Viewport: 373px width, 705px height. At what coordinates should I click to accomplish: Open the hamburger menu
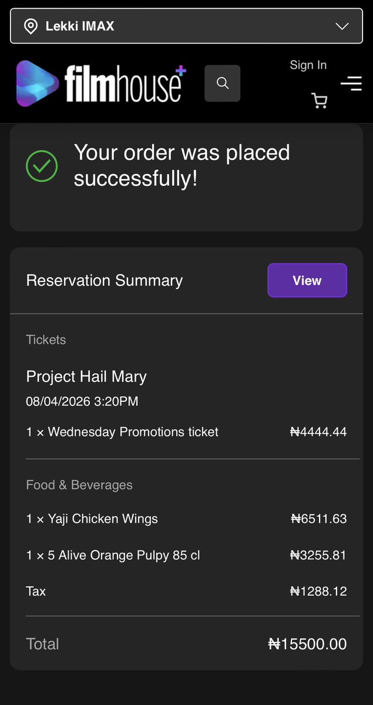(351, 83)
